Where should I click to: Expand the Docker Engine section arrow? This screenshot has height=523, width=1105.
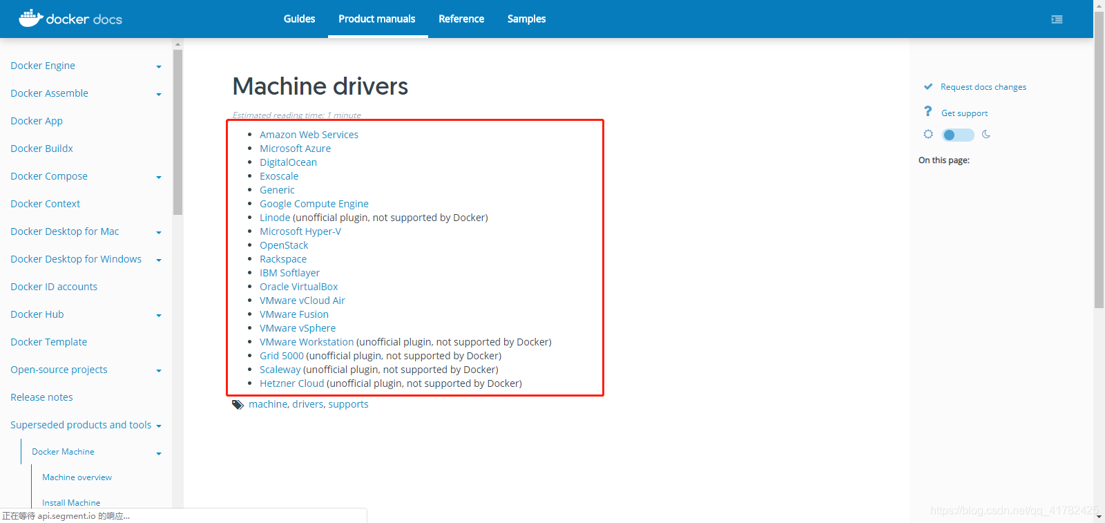[x=159, y=67]
